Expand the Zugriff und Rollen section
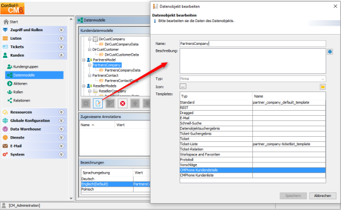The image size is (341, 210). pyautogui.click(x=61, y=30)
